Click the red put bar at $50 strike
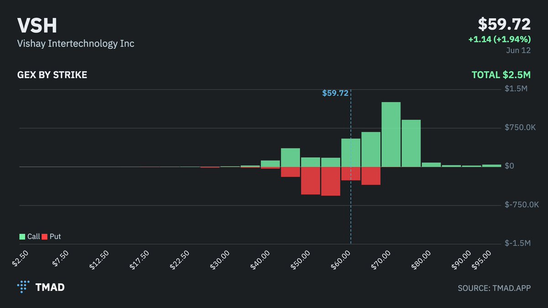 (311, 181)
